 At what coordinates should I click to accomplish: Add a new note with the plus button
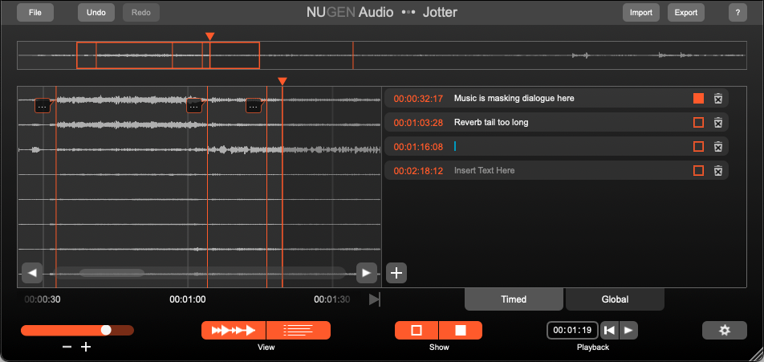pyautogui.click(x=396, y=273)
